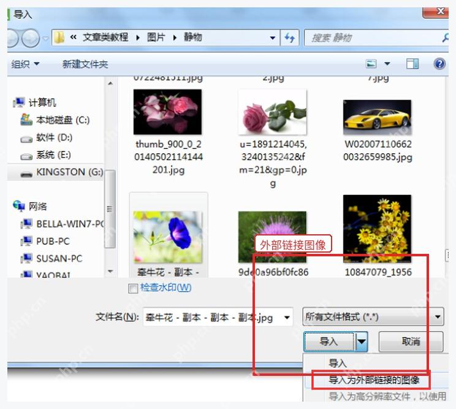Click the refresh arrows beside address bar
456x409 pixels.
(290, 38)
